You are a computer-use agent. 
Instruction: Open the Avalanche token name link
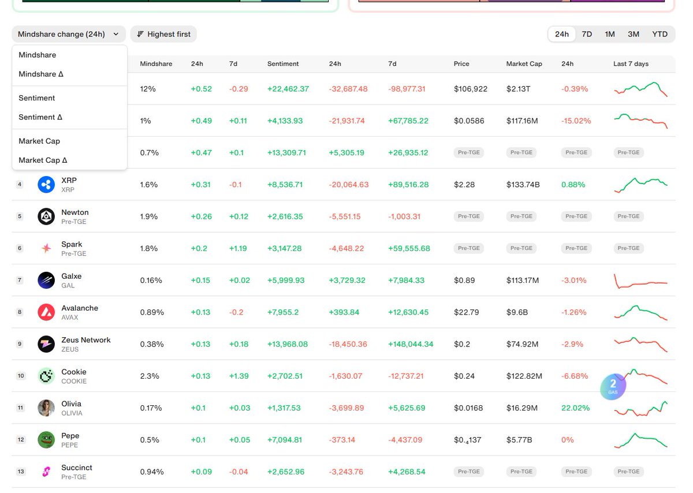pos(80,308)
